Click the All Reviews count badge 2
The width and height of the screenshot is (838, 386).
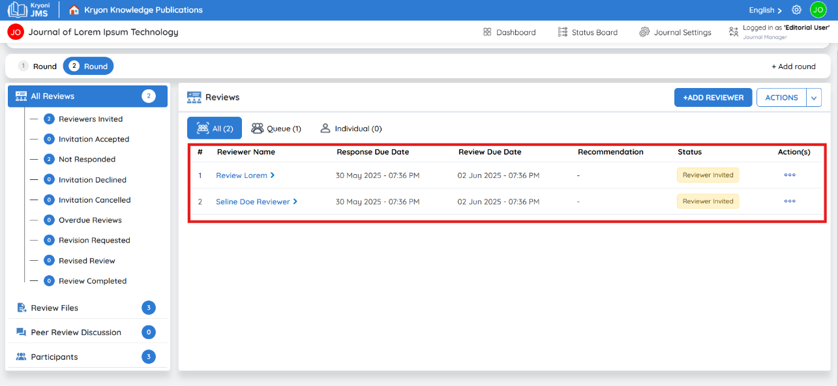[x=149, y=96]
